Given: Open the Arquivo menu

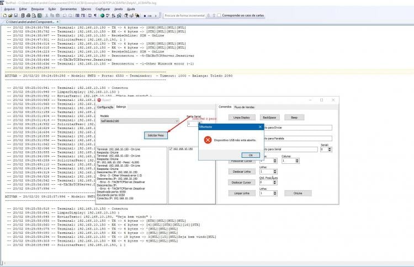Looking at the screenshot, I should pyautogui.click(x=9, y=9).
